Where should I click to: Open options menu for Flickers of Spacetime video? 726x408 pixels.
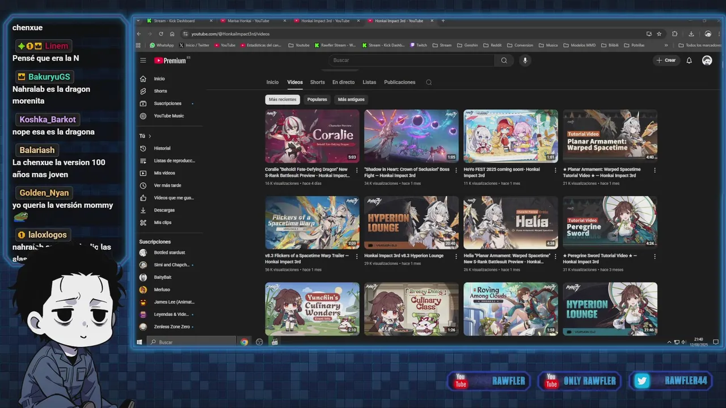pyautogui.click(x=357, y=256)
